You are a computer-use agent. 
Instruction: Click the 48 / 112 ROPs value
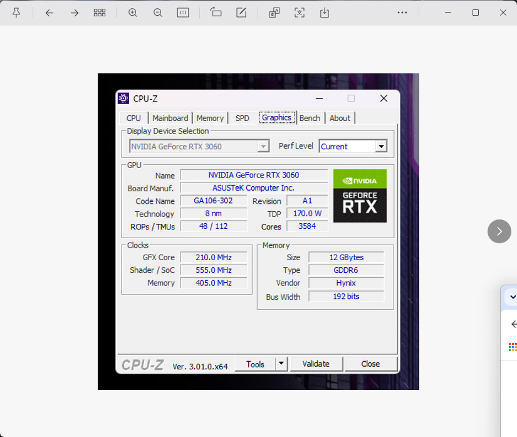[x=213, y=226]
